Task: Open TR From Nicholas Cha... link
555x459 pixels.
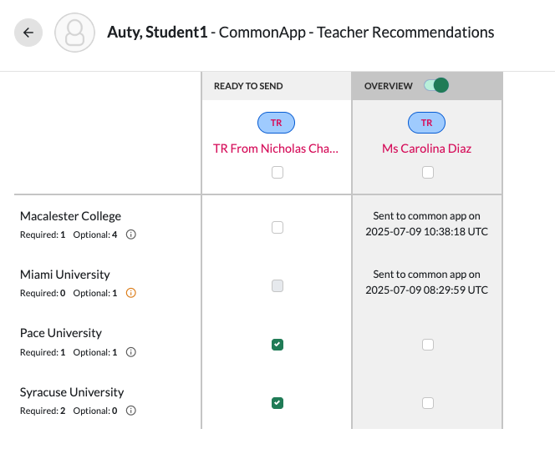Action: click(x=276, y=149)
